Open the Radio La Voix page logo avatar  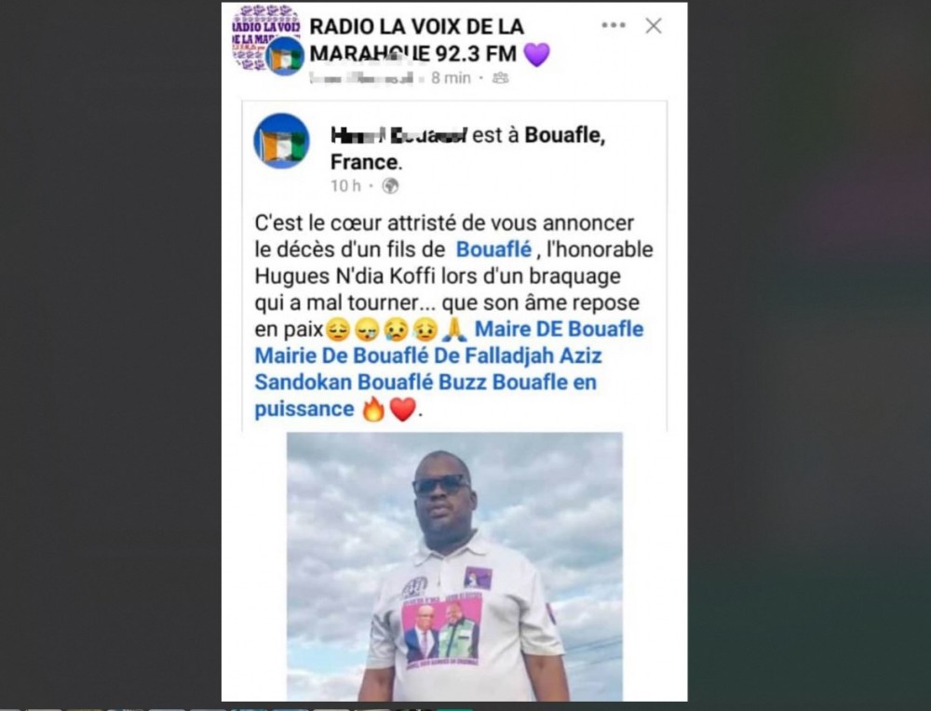[x=264, y=37]
